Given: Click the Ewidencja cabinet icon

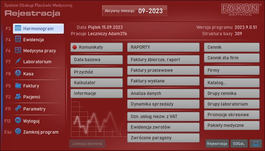Looking at the screenshot, I should (18, 40).
